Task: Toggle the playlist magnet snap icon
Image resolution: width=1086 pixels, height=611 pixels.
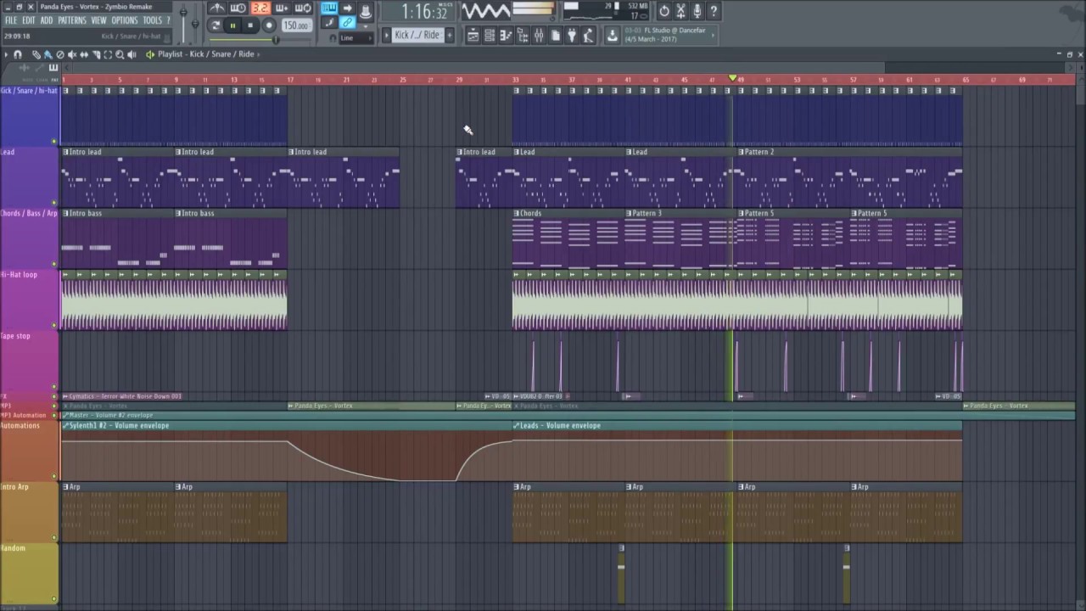Action: point(18,54)
